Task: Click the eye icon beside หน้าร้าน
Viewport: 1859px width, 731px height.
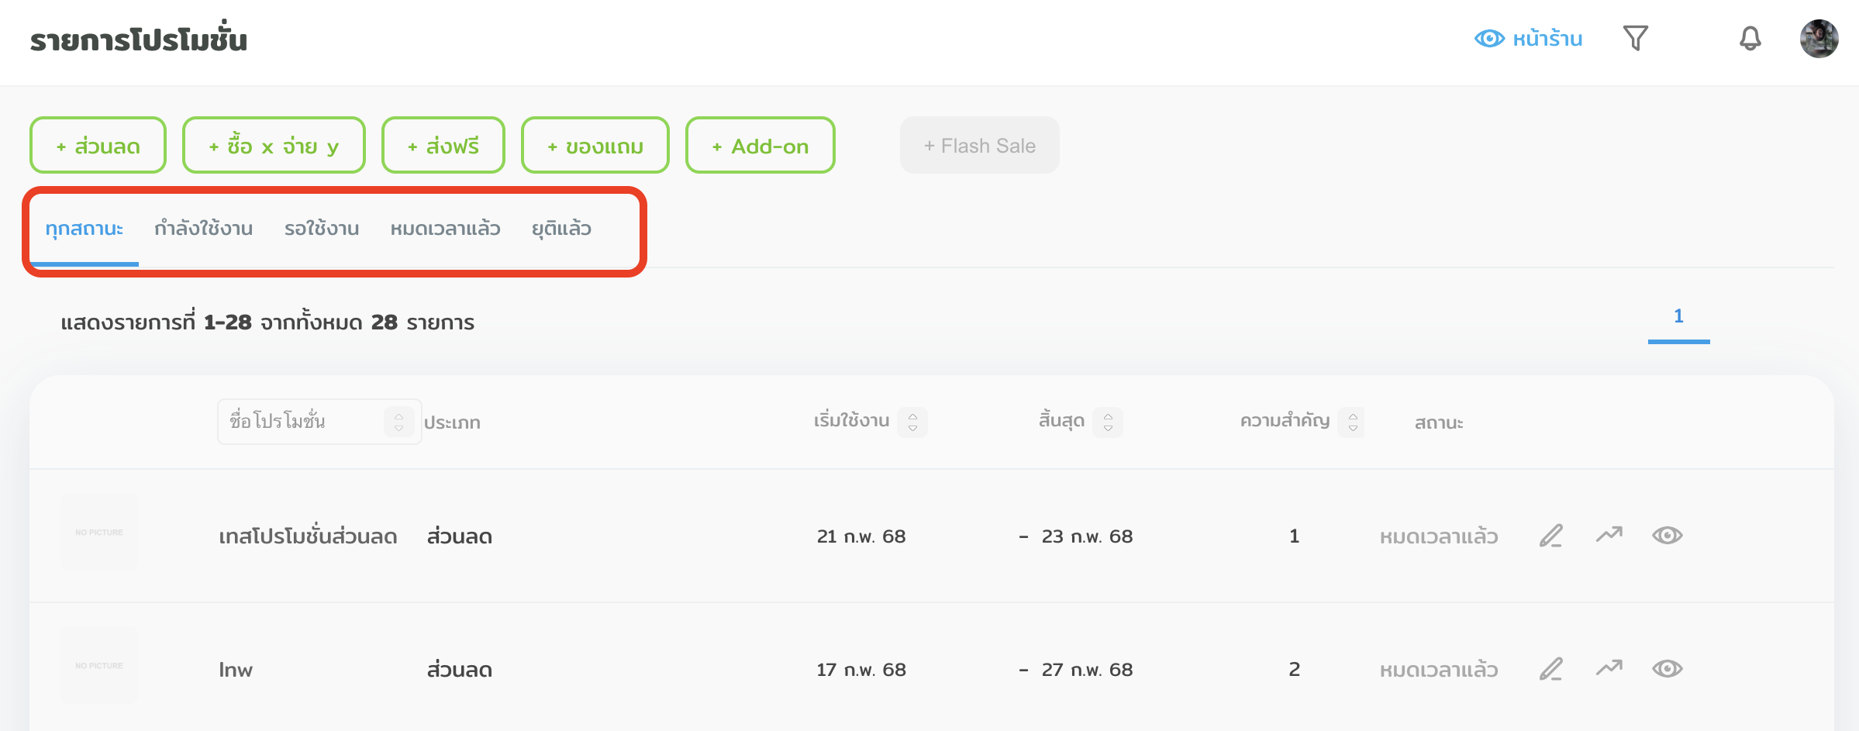Action: 1488,39
